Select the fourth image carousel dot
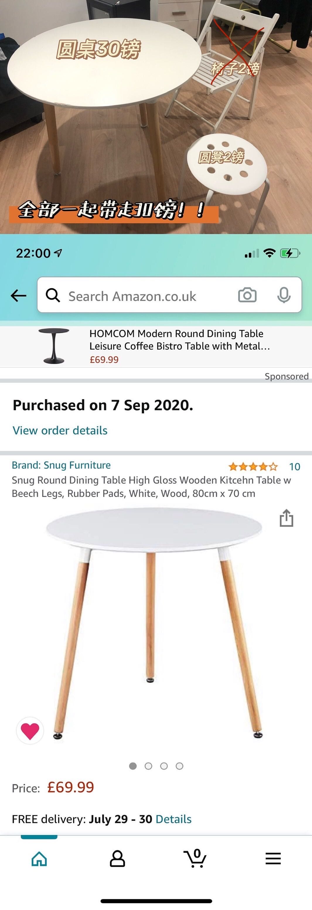The width and height of the screenshot is (312, 910). [x=179, y=766]
